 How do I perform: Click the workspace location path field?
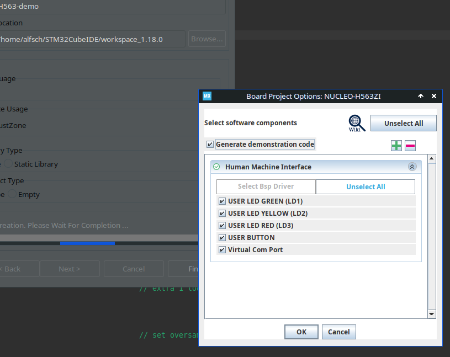(x=92, y=39)
